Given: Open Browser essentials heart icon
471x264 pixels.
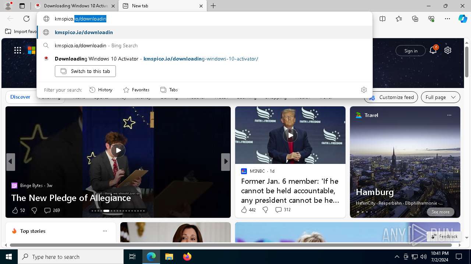Looking at the screenshot, I should [x=431, y=19].
